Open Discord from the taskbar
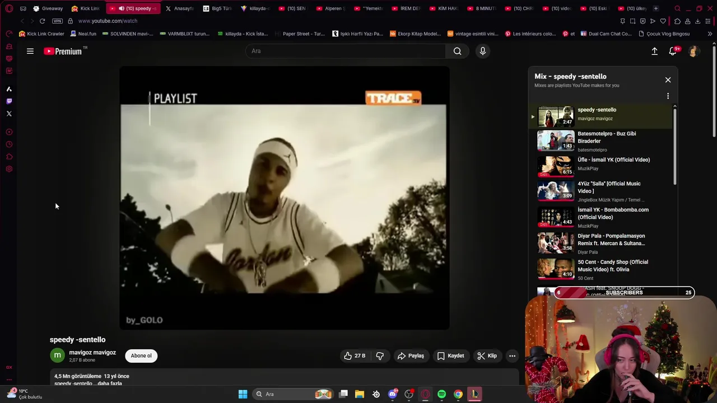The width and height of the screenshot is (717, 403). click(392, 394)
